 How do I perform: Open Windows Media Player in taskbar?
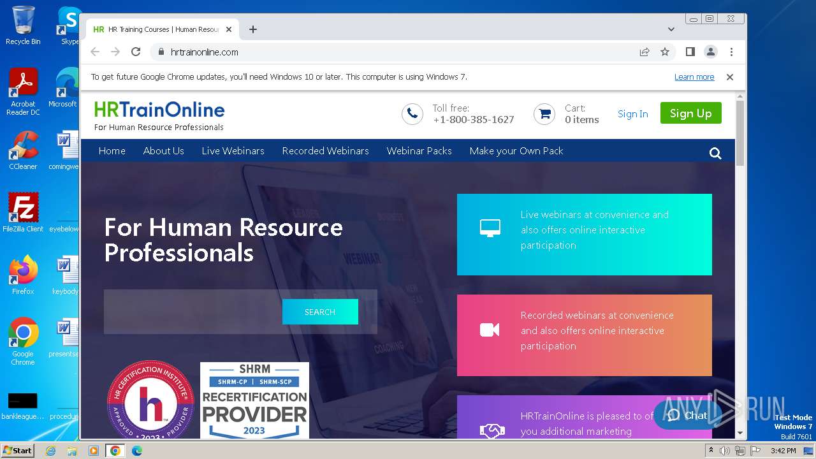94,451
